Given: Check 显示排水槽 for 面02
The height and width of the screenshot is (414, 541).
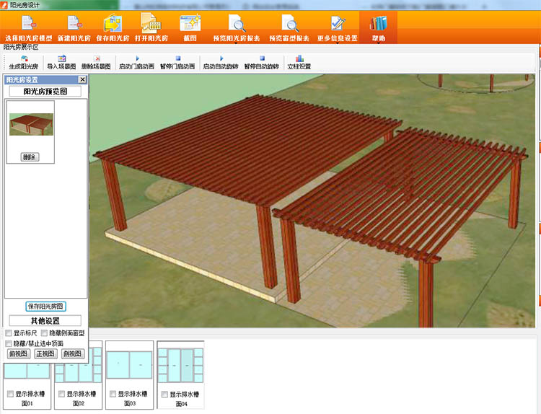Looking at the screenshot, I should tap(62, 394).
